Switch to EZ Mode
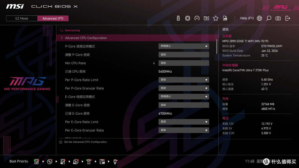 tap(22, 19)
